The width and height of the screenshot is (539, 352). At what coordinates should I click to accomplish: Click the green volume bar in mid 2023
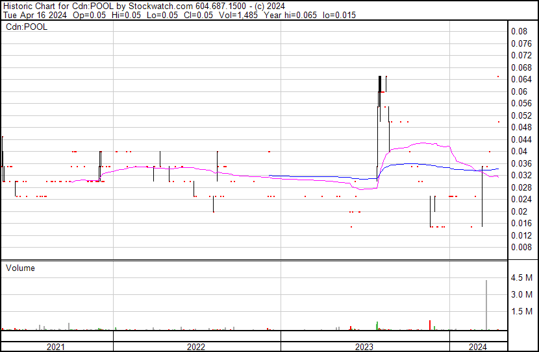coord(377,326)
